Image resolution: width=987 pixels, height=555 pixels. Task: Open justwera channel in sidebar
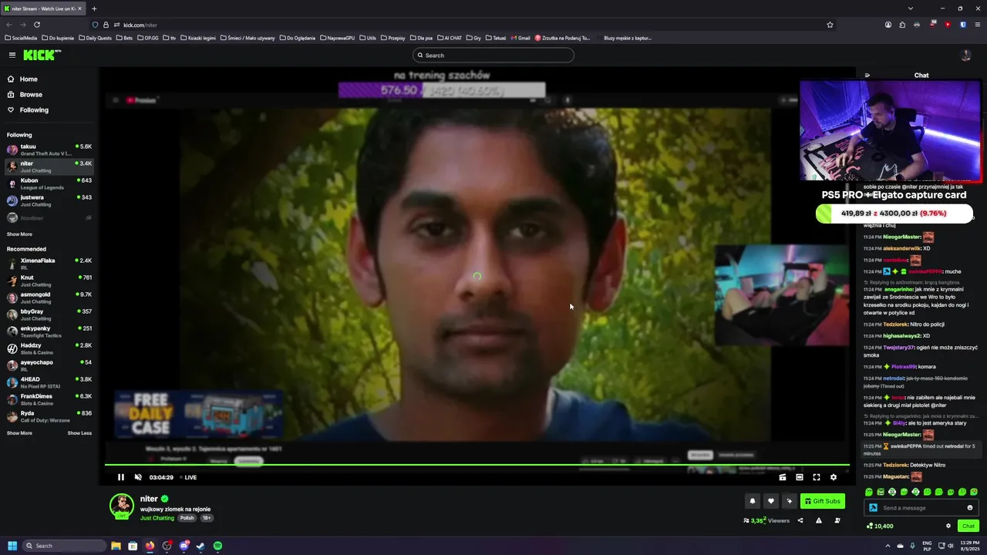[x=49, y=200]
